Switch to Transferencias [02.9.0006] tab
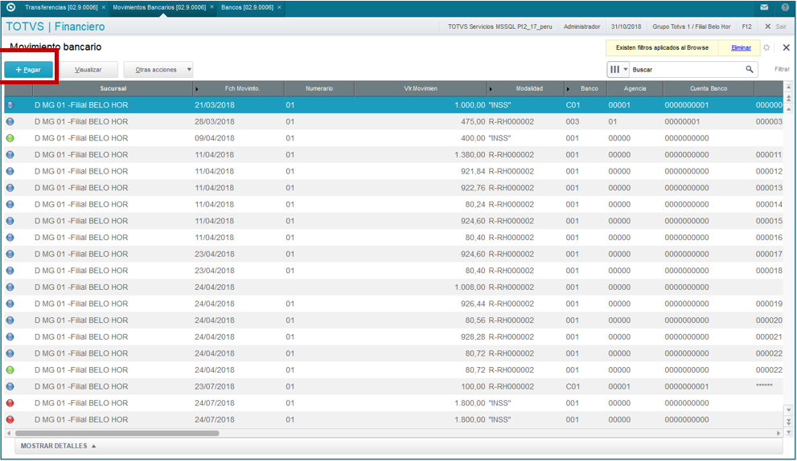797x461 pixels. [x=61, y=7]
